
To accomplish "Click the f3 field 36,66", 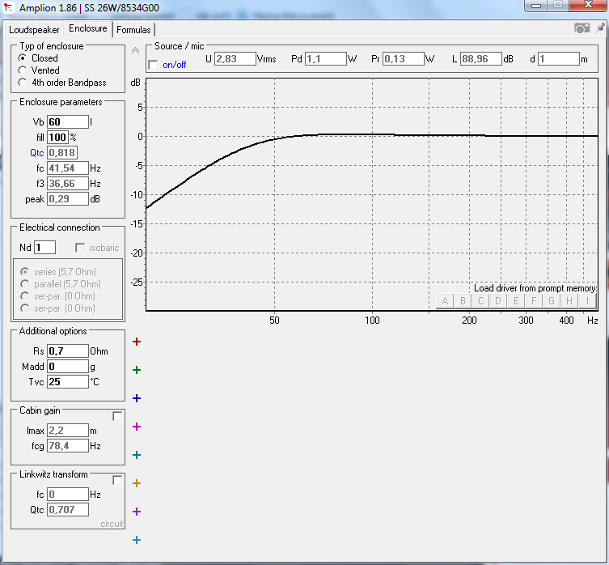I will point(68,184).
